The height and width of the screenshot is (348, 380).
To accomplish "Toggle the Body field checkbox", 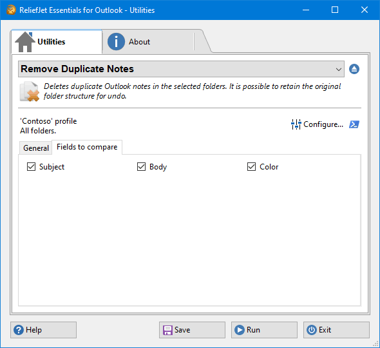I will tap(141, 167).
